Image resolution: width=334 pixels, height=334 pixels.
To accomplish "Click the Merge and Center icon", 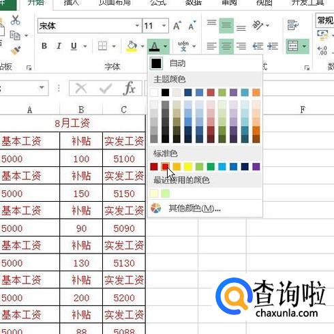I will [x=293, y=46].
